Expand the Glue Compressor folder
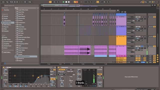 [x=15, y=48]
